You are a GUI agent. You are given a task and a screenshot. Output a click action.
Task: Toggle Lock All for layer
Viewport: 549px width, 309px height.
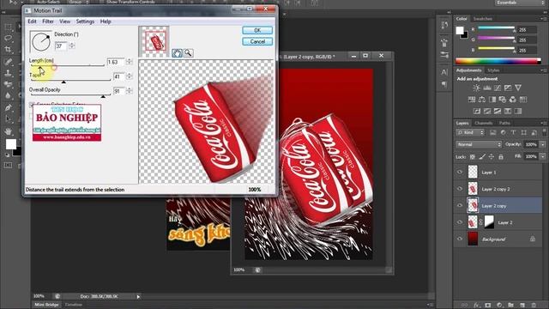(x=501, y=156)
